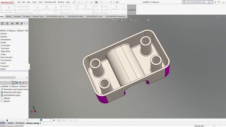Click the Fillet tool in the ribbon
The image size is (226, 127).
point(78,8)
